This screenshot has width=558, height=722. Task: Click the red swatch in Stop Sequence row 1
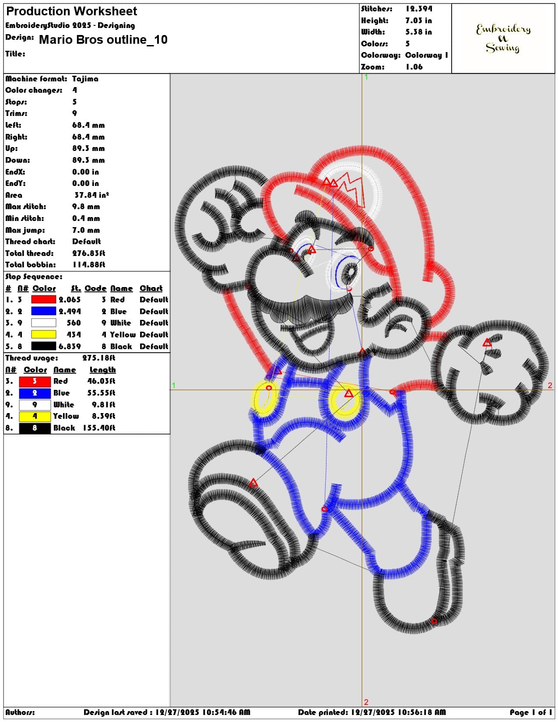[x=44, y=300]
